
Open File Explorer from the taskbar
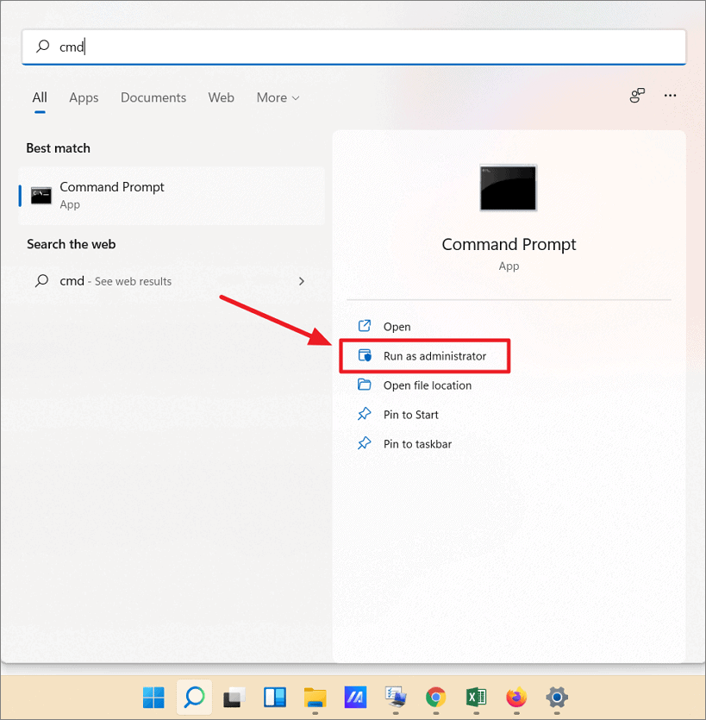pyautogui.click(x=315, y=698)
